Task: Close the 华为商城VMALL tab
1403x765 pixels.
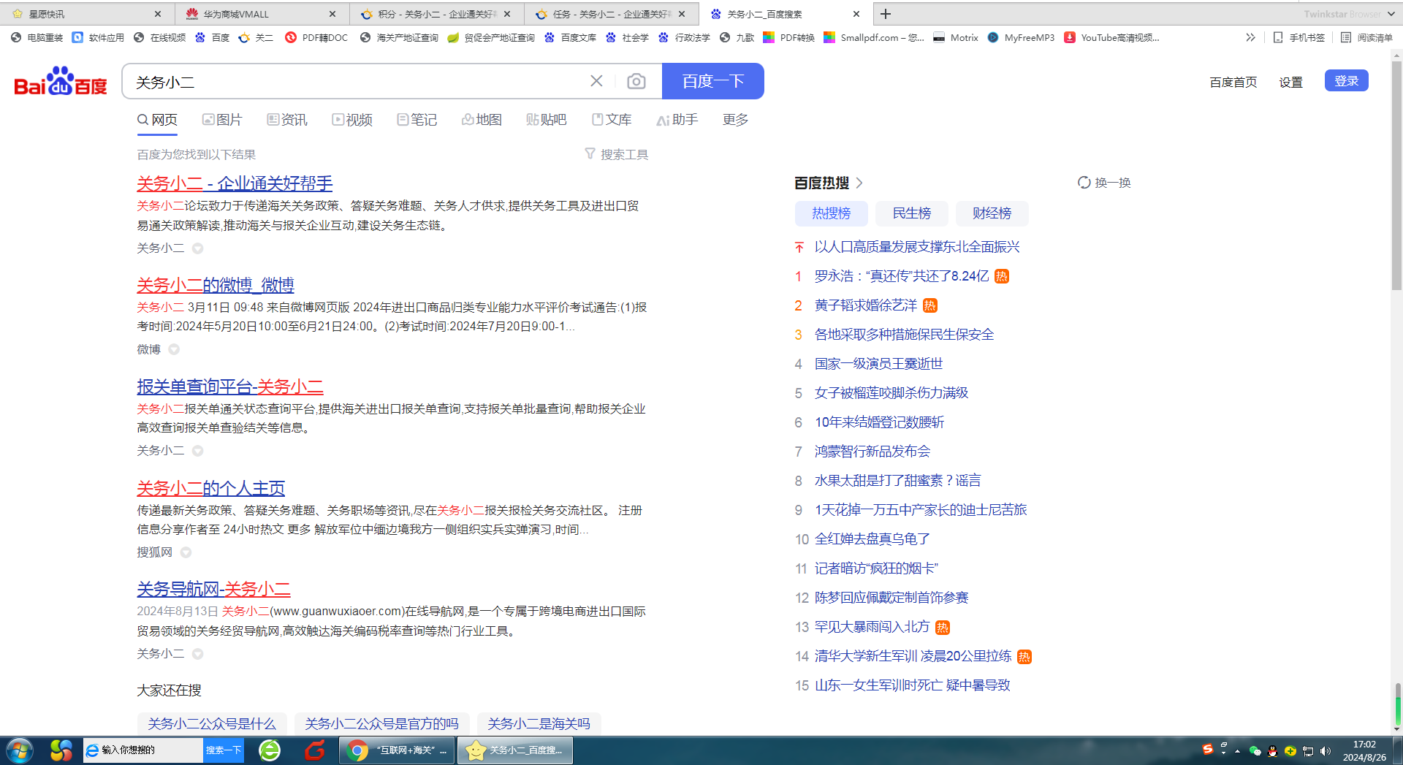Action: click(x=332, y=14)
